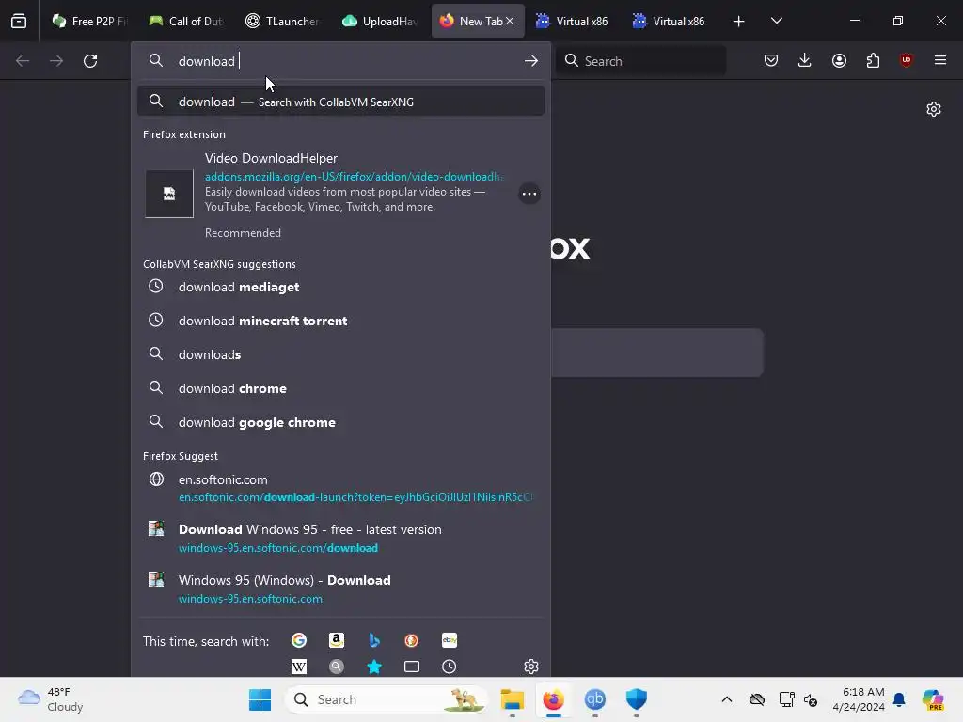Viewport: 963px width, 722px height.
Task: Open Copilot preview icon in taskbar
Action: click(x=933, y=699)
